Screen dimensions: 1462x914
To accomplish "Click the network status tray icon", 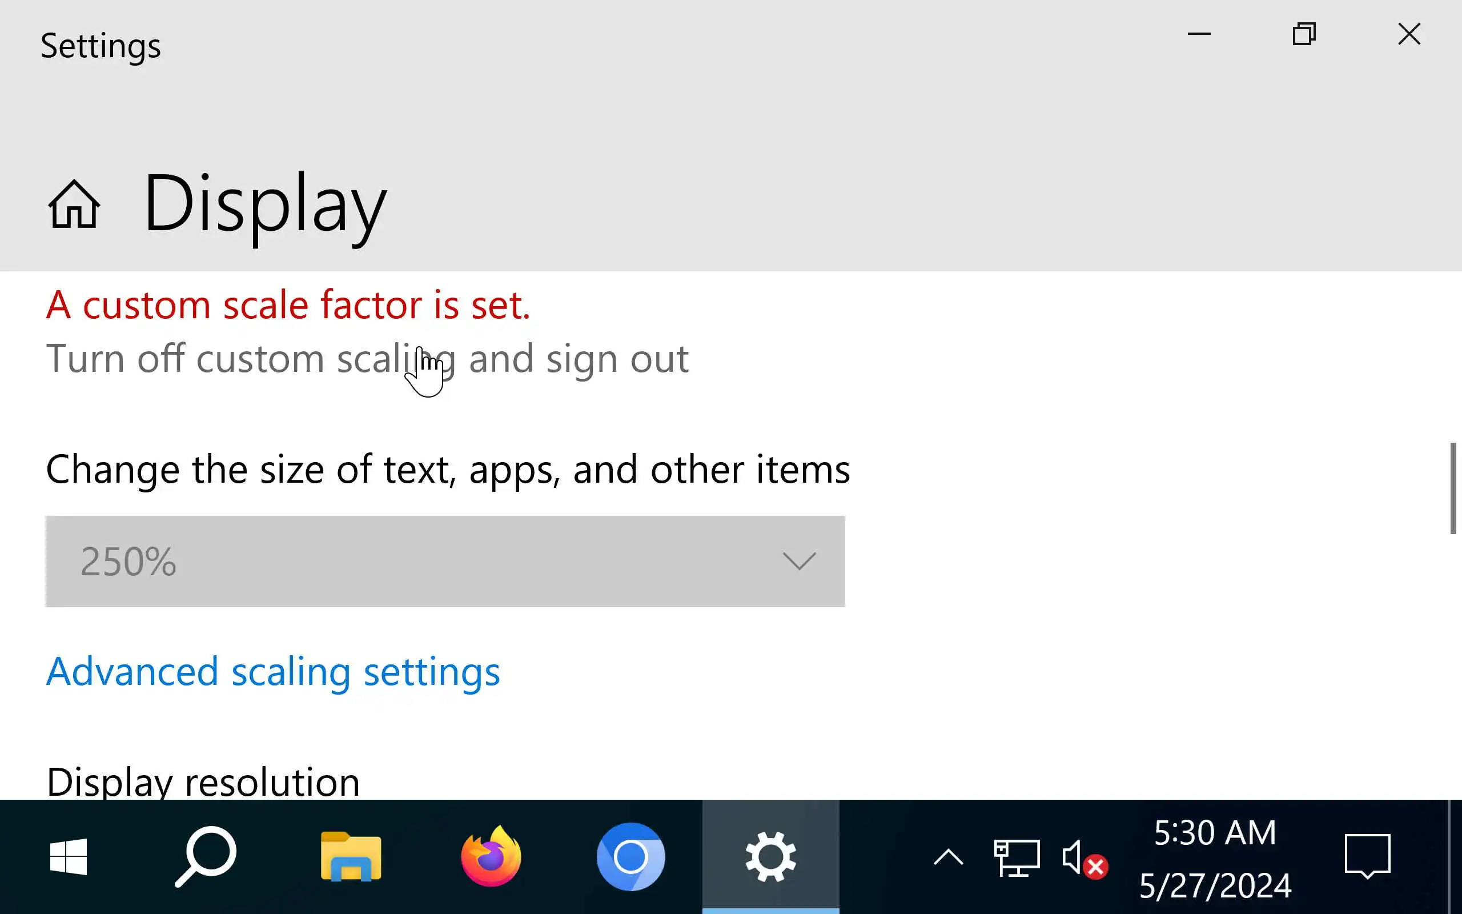I will coord(1017,857).
